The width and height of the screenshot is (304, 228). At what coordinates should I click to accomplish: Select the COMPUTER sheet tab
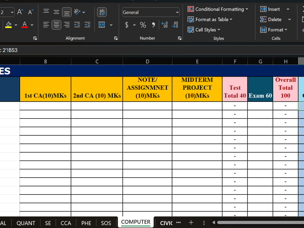click(136, 222)
